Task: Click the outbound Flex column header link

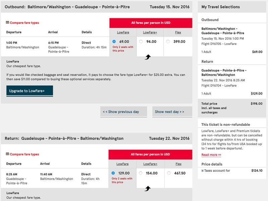Action: tap(178, 32)
